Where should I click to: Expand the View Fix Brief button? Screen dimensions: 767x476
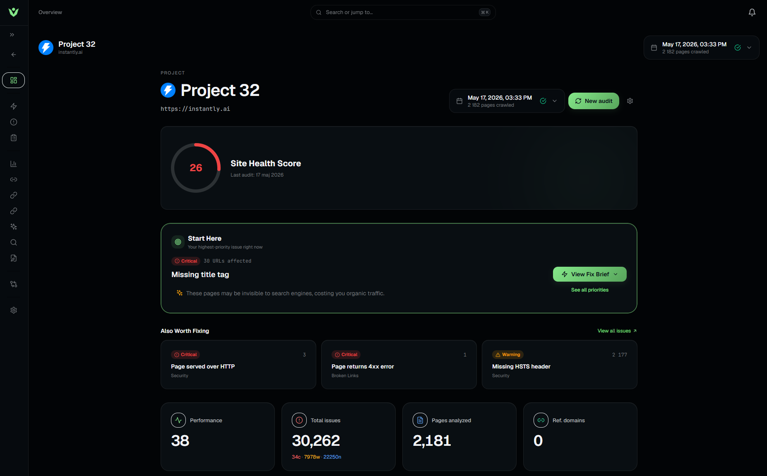click(x=589, y=274)
